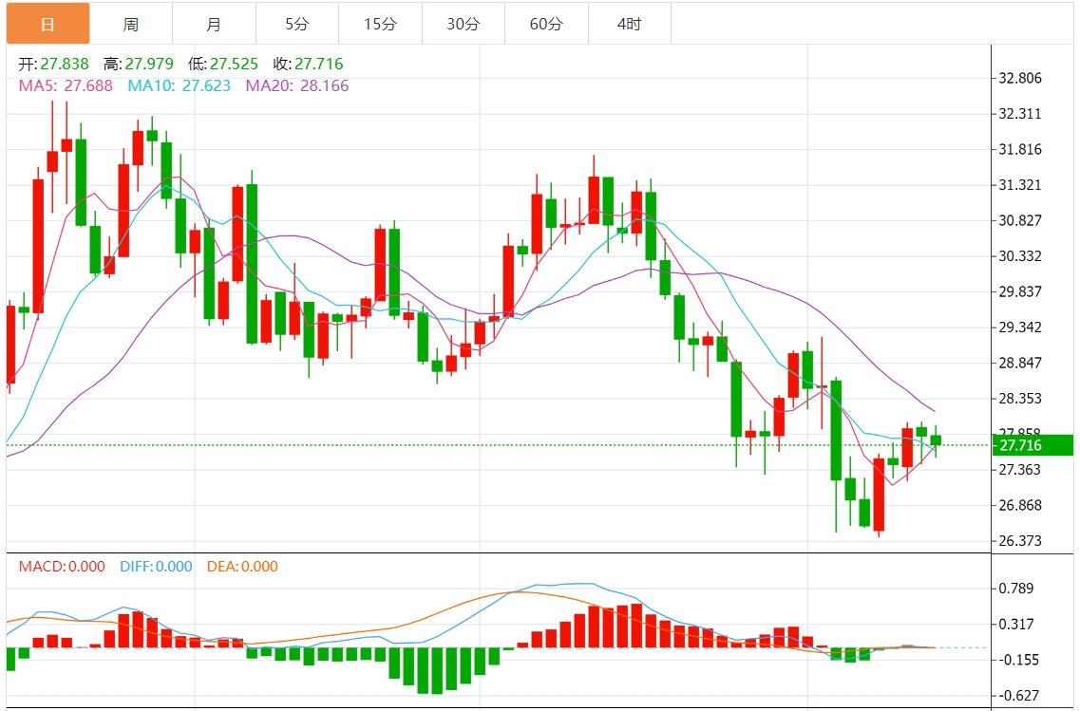Image resolution: width=1080 pixels, height=711 pixels.
Task: Click the 31.321 price axis label
Action: (1020, 185)
